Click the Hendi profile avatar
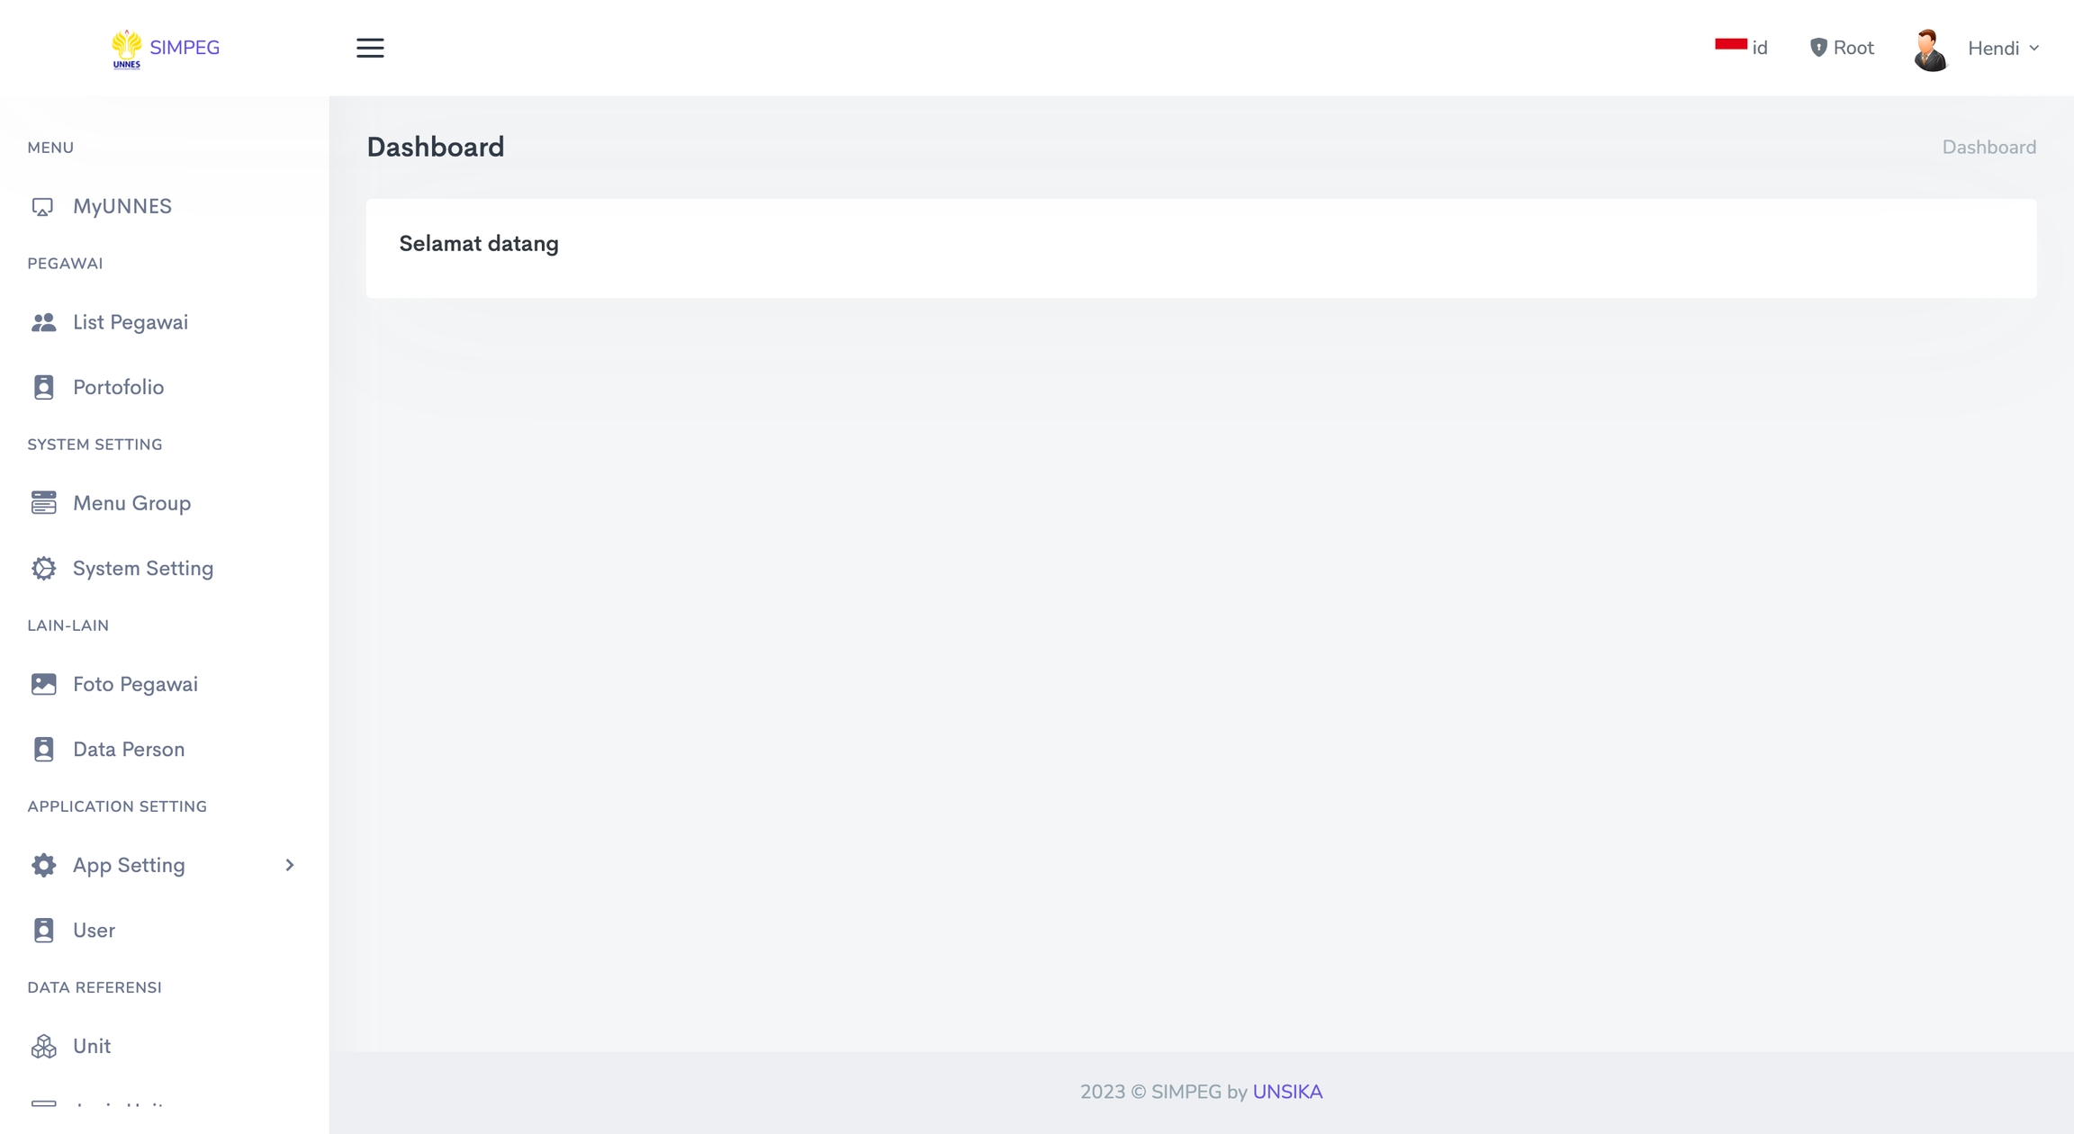Screen dimensions: 2074x1134 tap(1930, 49)
